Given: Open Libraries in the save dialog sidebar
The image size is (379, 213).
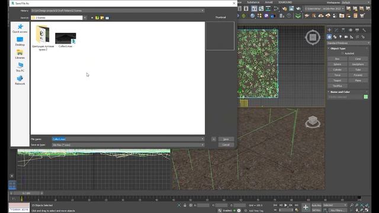Looking at the screenshot, I should pos(20,54).
